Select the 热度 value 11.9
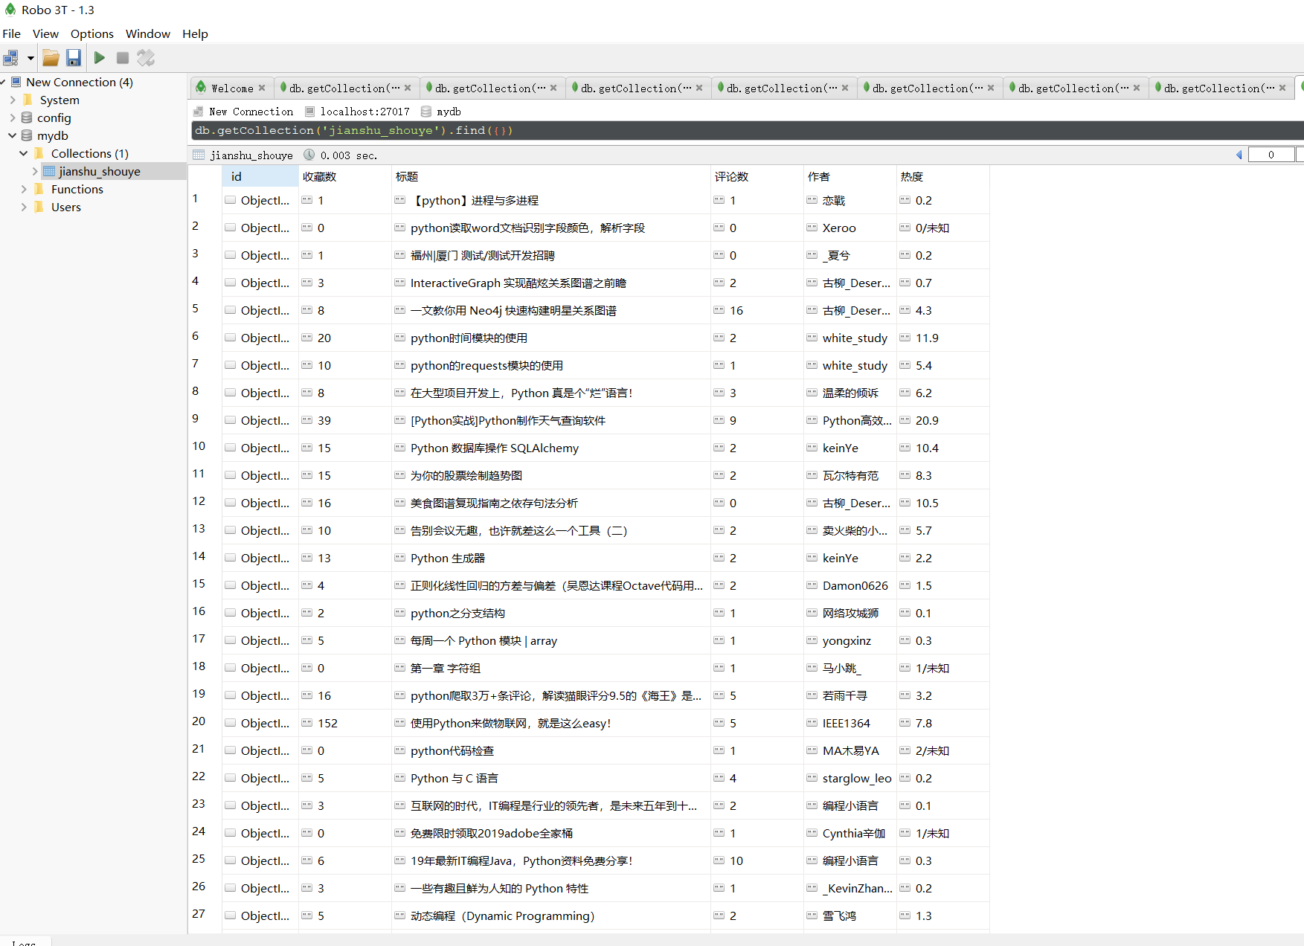1304x946 pixels. (x=942, y=338)
